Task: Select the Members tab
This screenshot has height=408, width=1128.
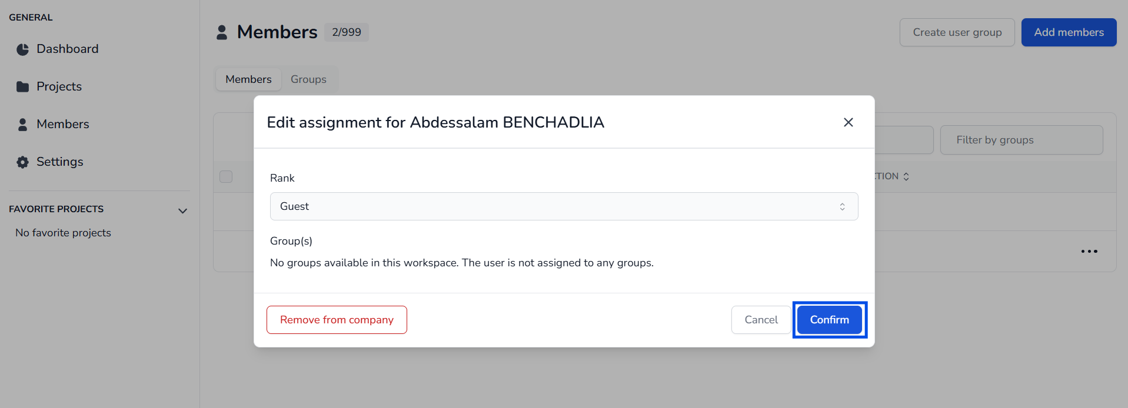Action: click(x=248, y=79)
